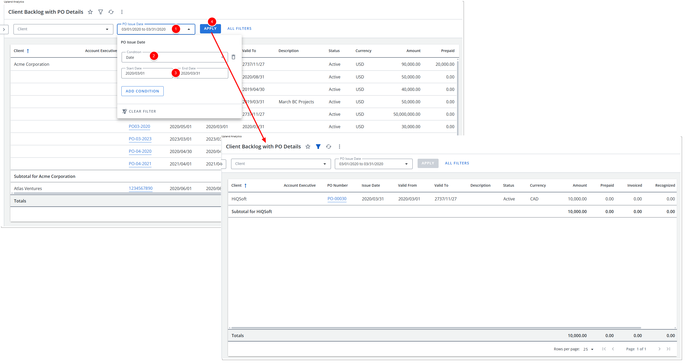This screenshot has width=685, height=363.
Task: Select HiQSoft client cell
Action: [239, 199]
